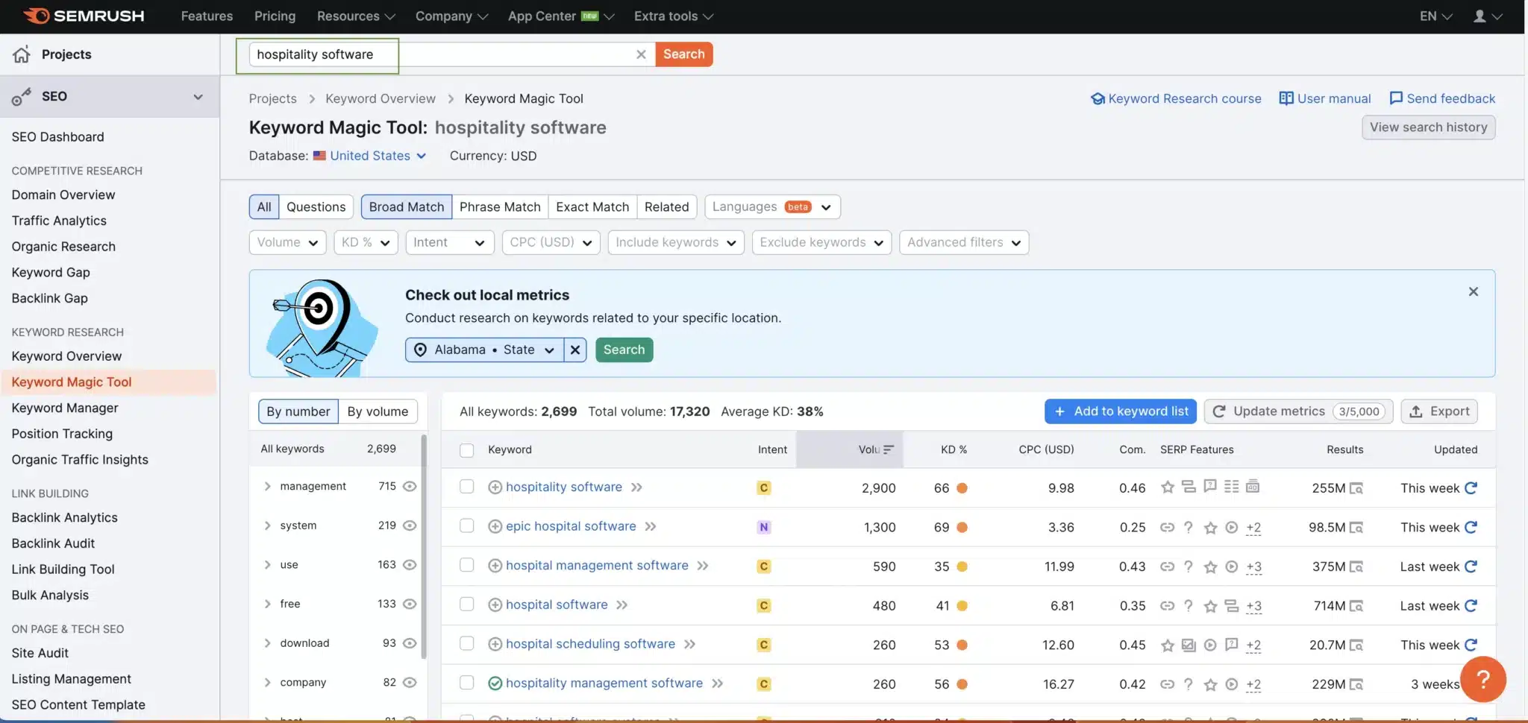Click the keyword groups panel scrollbar
Viewport: 1528px width, 723px height.
pyautogui.click(x=424, y=547)
